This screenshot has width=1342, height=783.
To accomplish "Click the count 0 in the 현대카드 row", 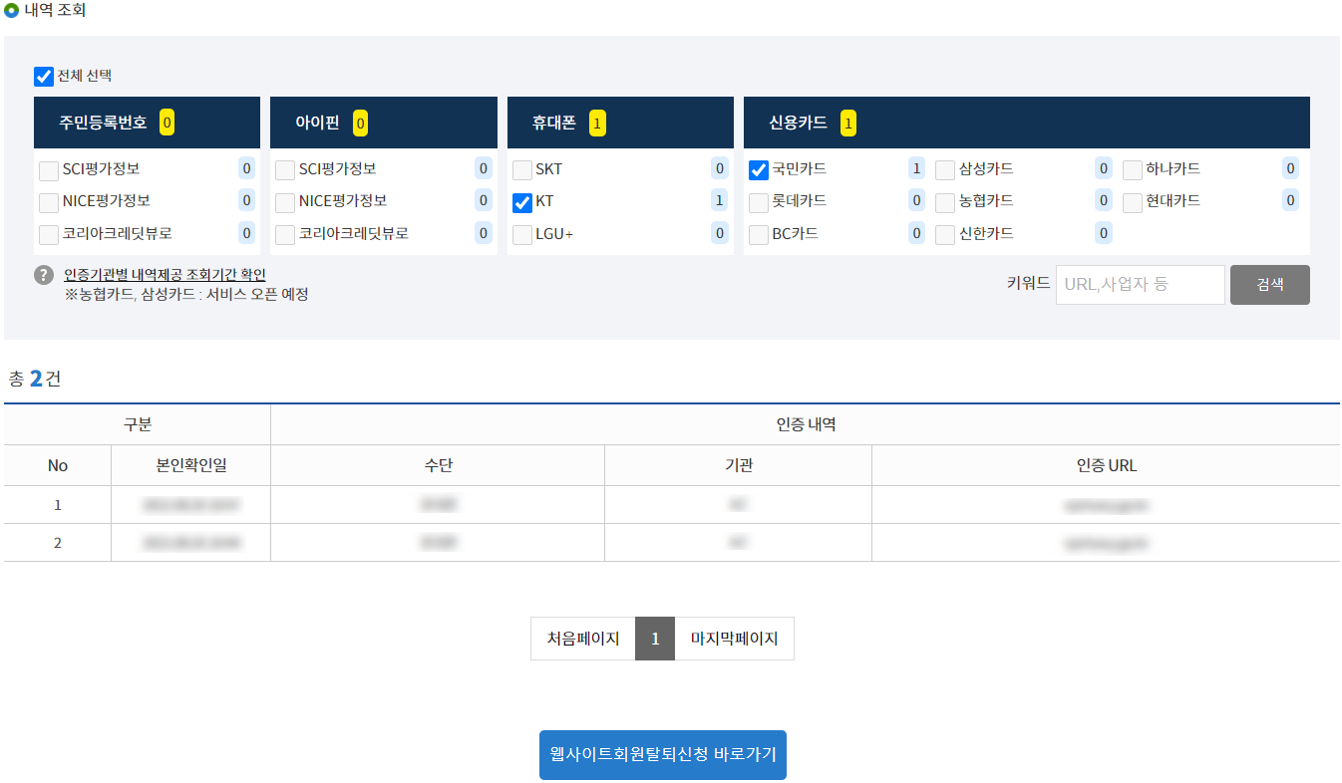I will coord(1290,200).
